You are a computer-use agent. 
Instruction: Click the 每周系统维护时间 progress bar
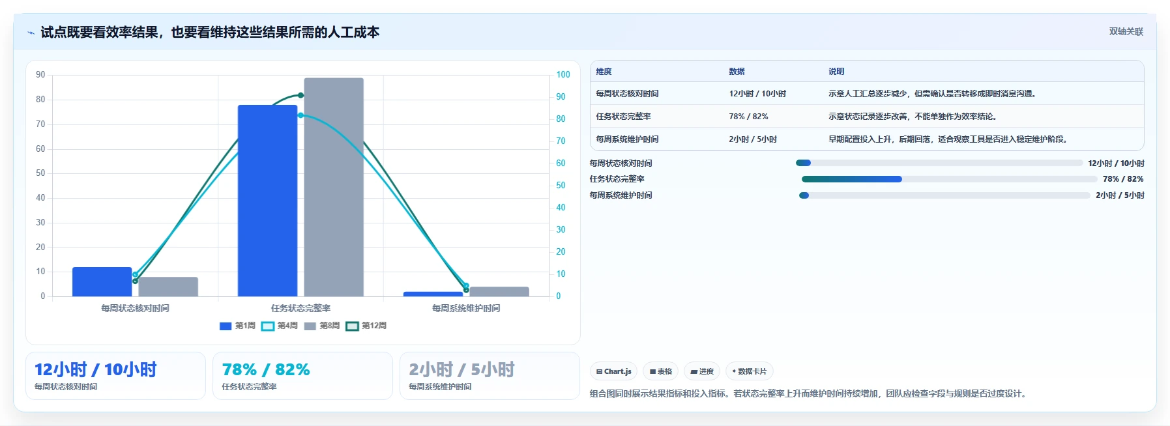(944, 195)
